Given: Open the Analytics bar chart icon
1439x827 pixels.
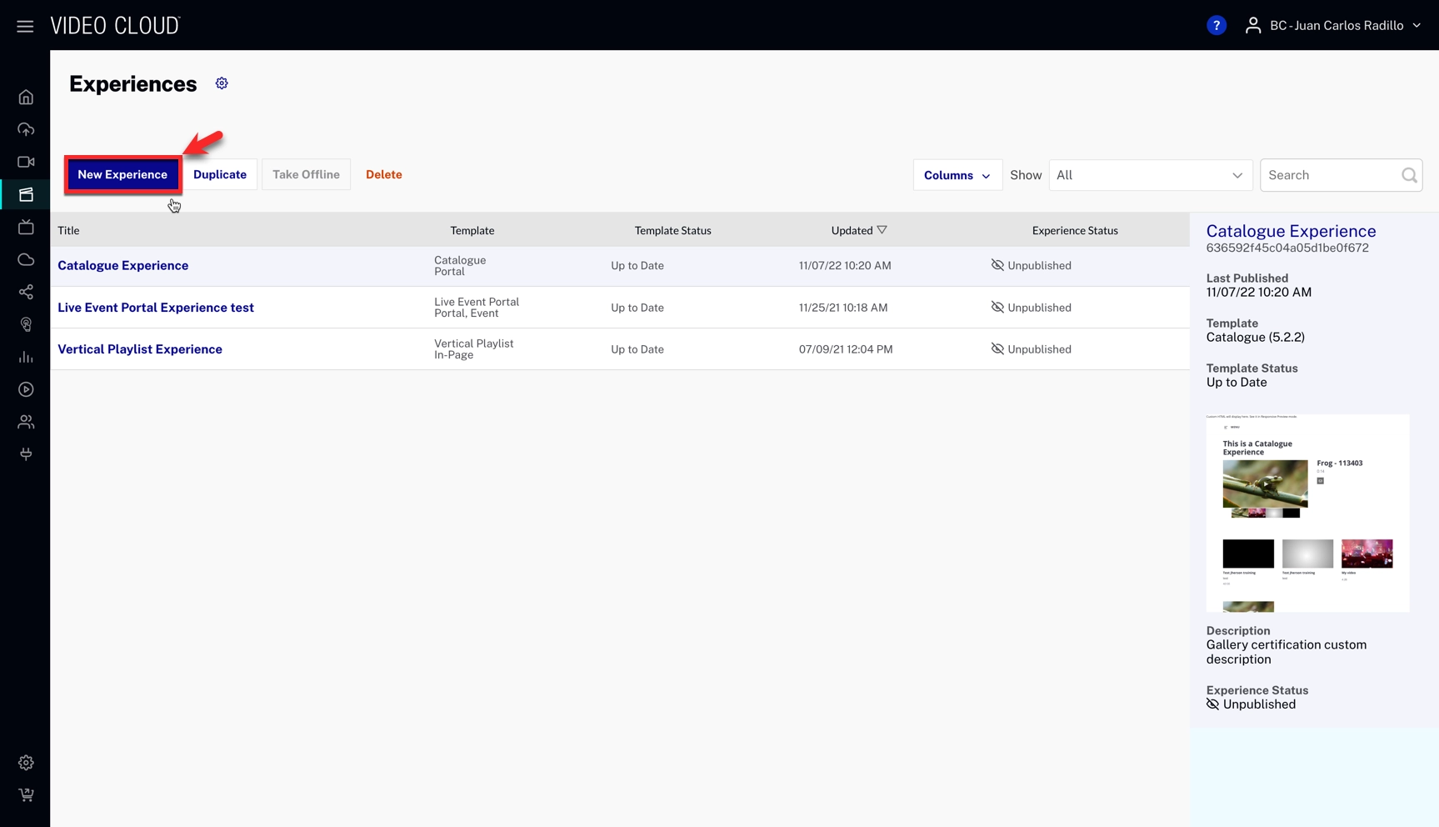Looking at the screenshot, I should (26, 357).
